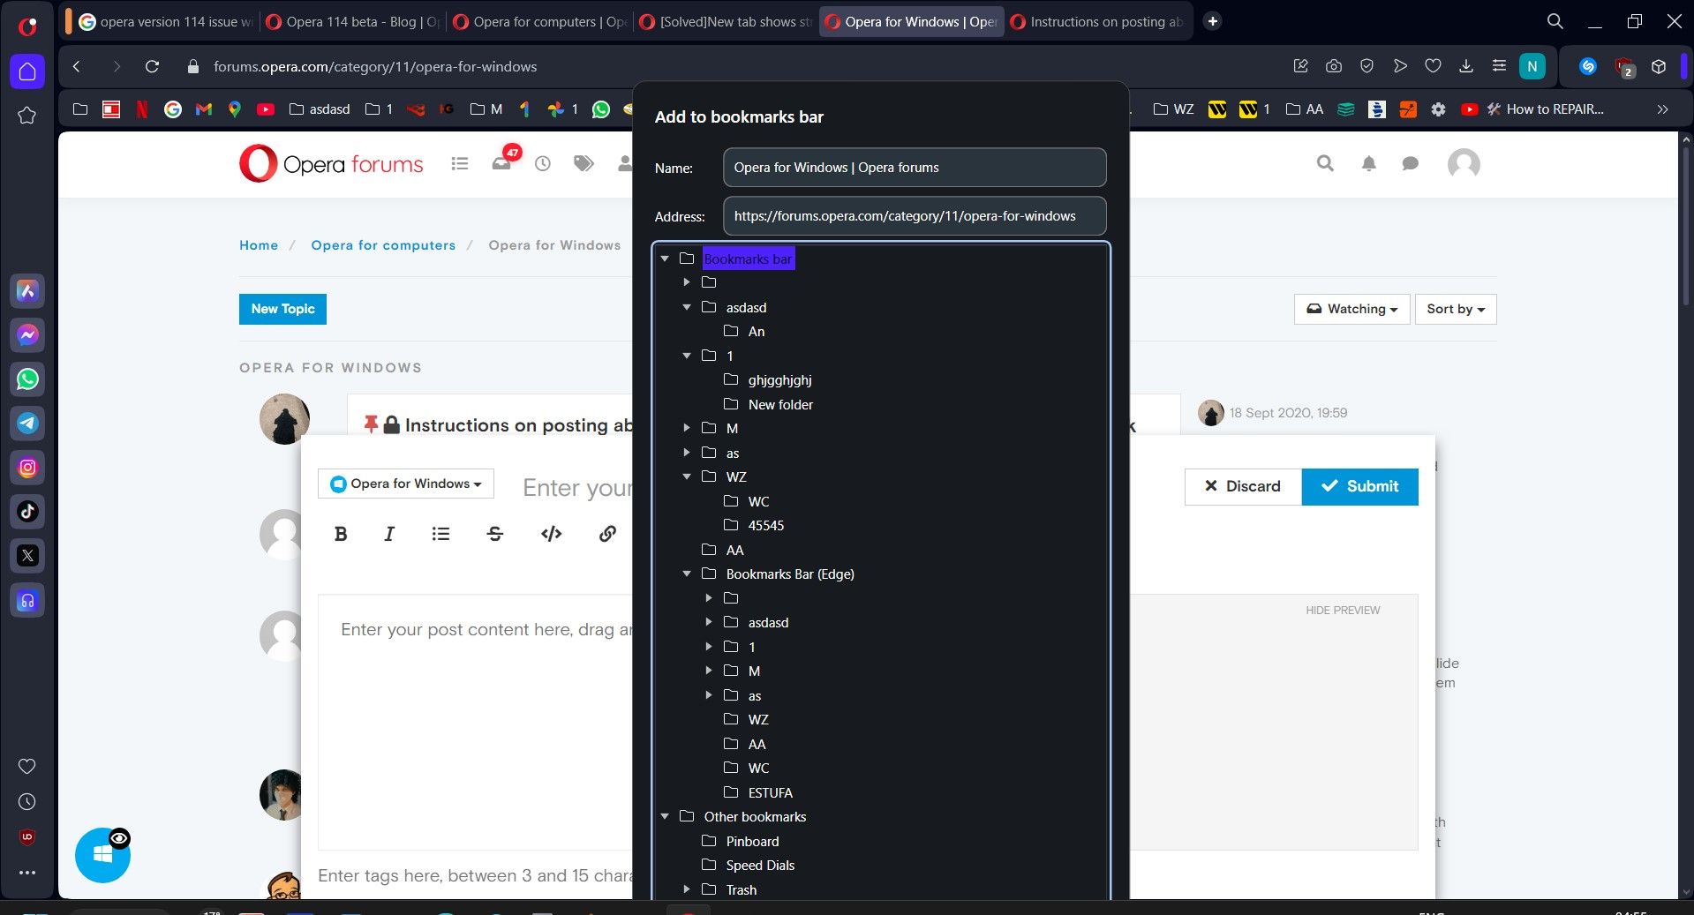The width and height of the screenshot is (1694, 915).
Task: Click the Shazam extension icon
Action: 1588,66
